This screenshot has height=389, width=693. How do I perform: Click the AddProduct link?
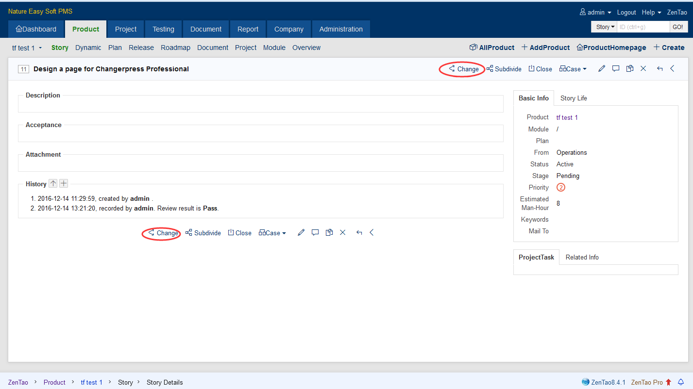[545, 48]
